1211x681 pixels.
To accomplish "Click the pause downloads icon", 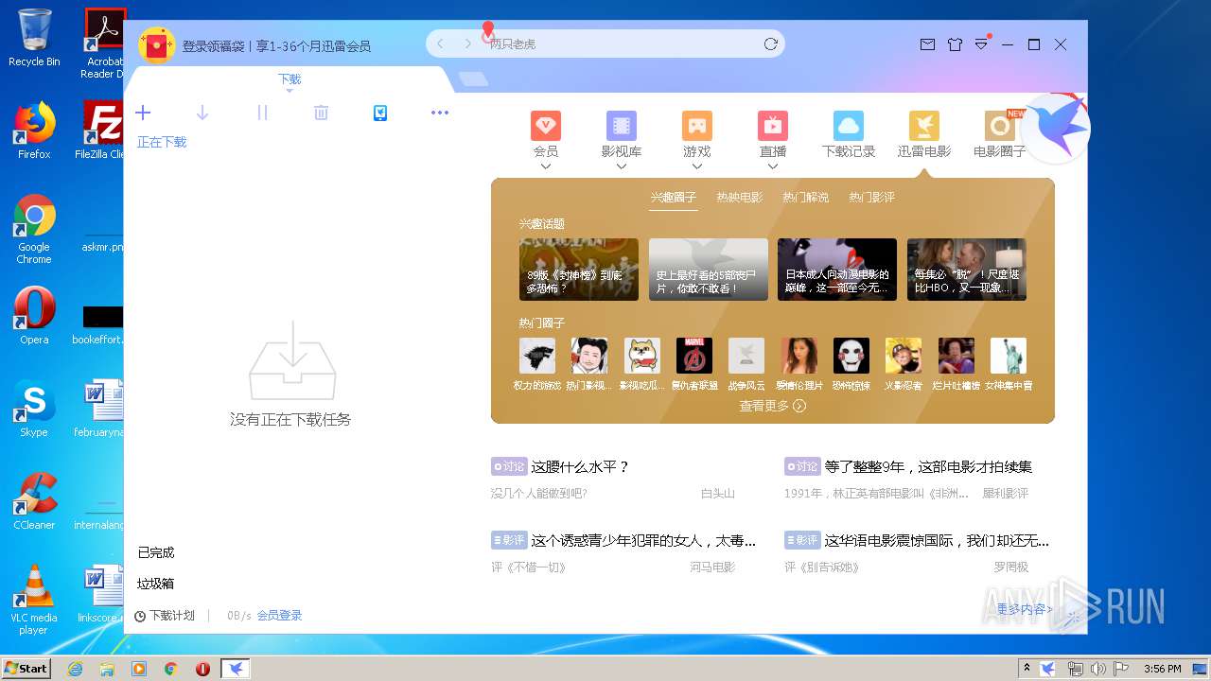I will point(262,113).
